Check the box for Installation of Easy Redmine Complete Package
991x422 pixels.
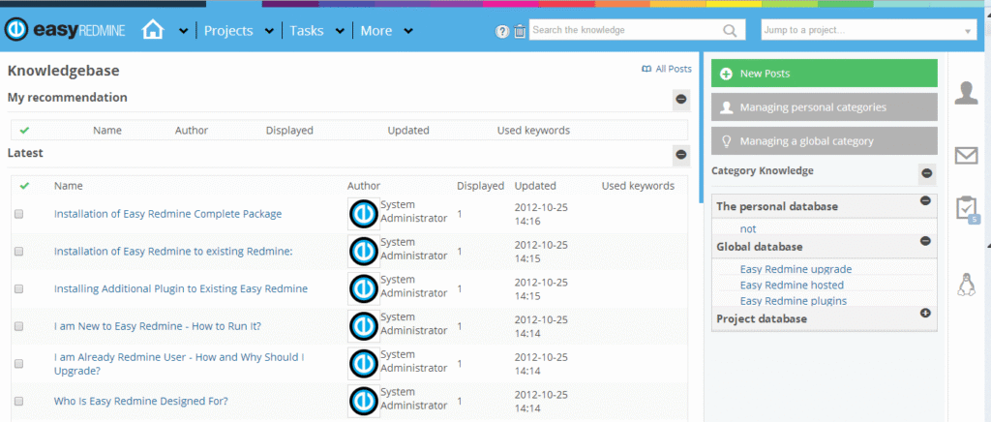(x=18, y=214)
